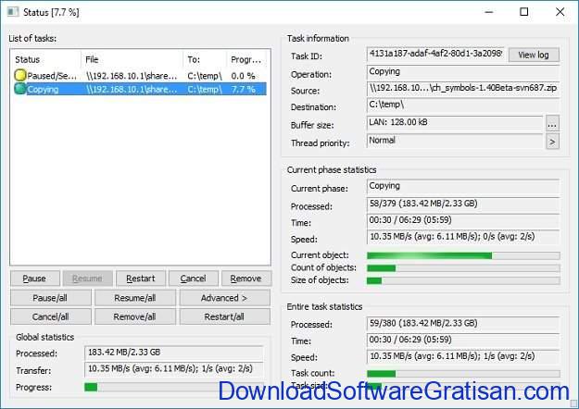Click the To: column header
This screenshot has width=579, height=409.
205,59
